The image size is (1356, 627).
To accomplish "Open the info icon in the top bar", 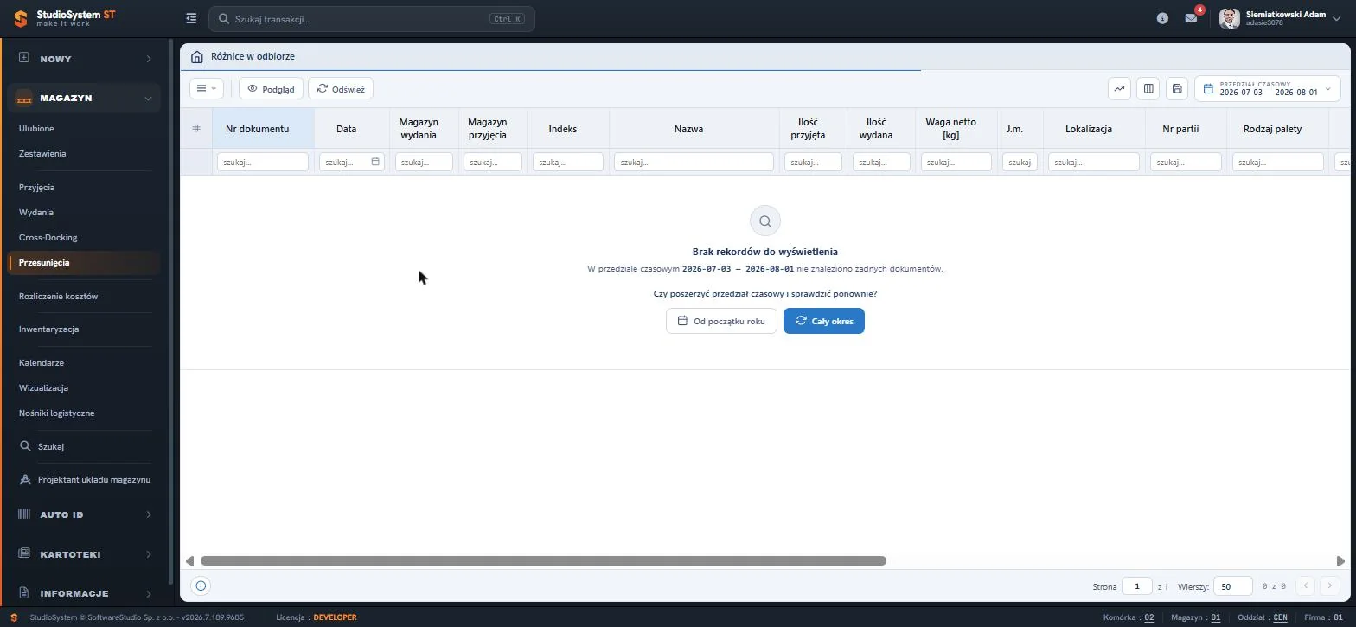I will (x=1162, y=18).
